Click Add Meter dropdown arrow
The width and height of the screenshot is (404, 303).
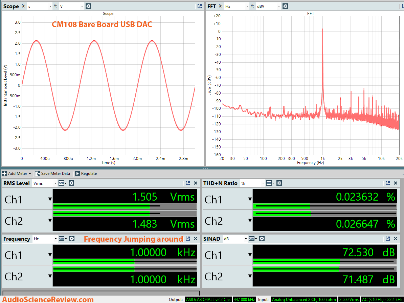[30, 174]
